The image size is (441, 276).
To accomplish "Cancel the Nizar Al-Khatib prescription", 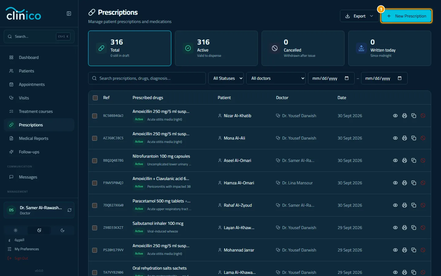I will (423, 116).
